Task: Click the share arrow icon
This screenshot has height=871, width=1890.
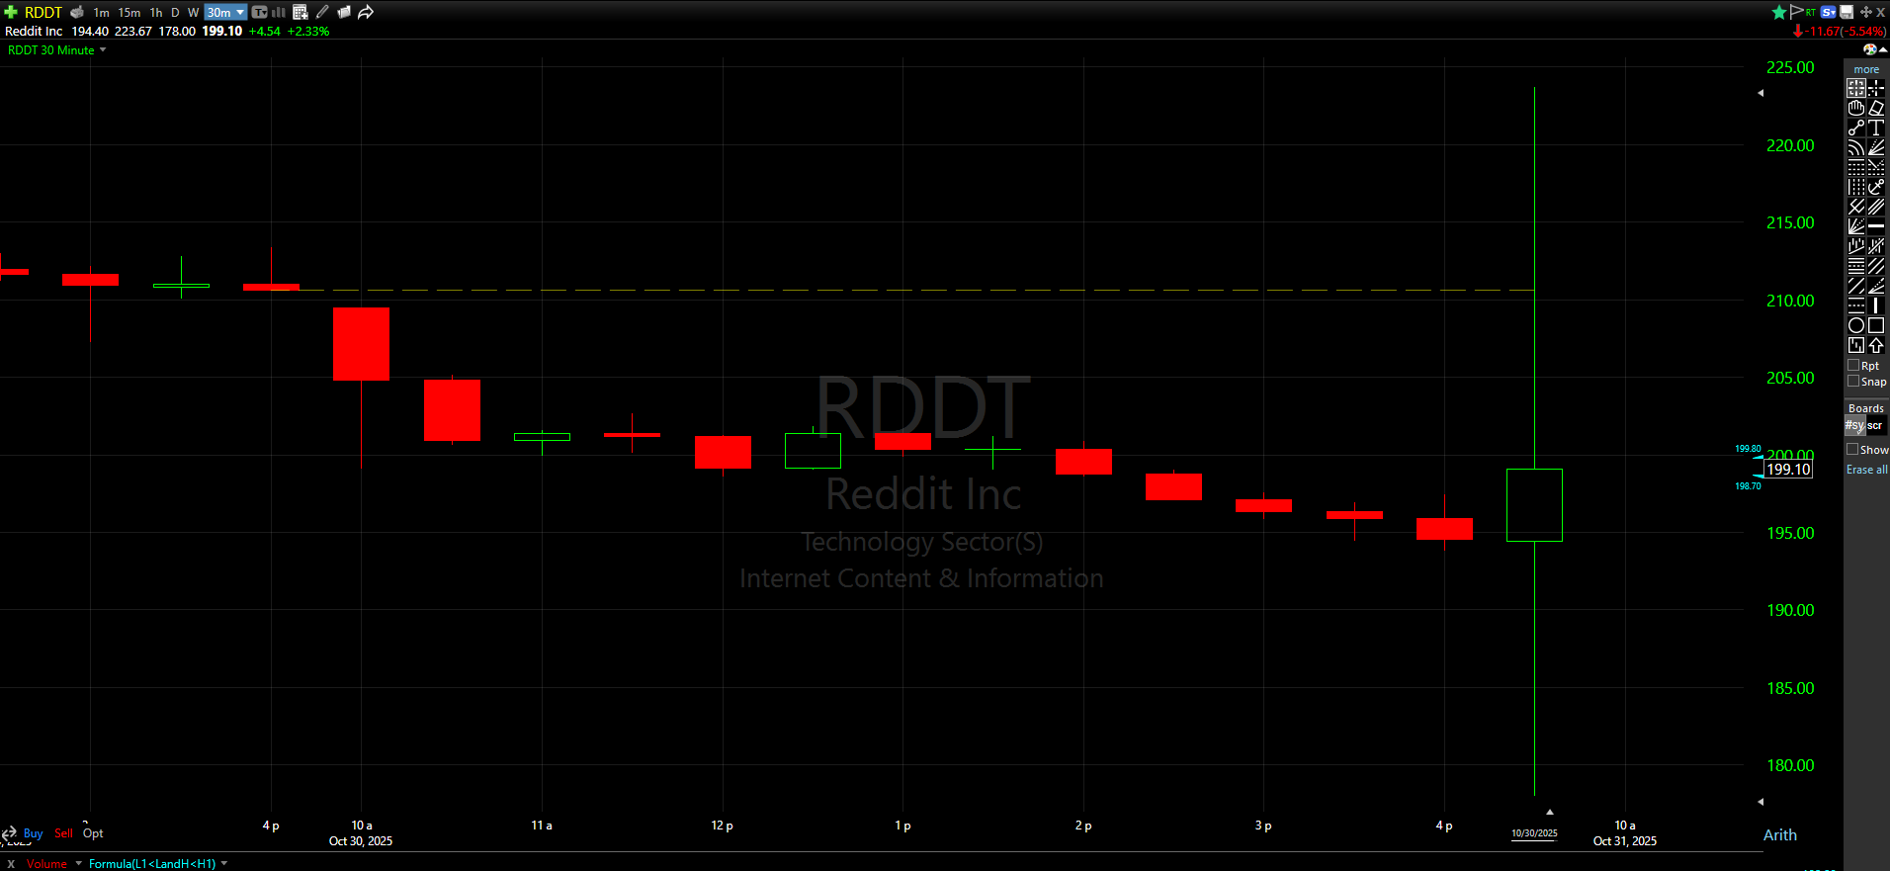Action: pos(366,12)
